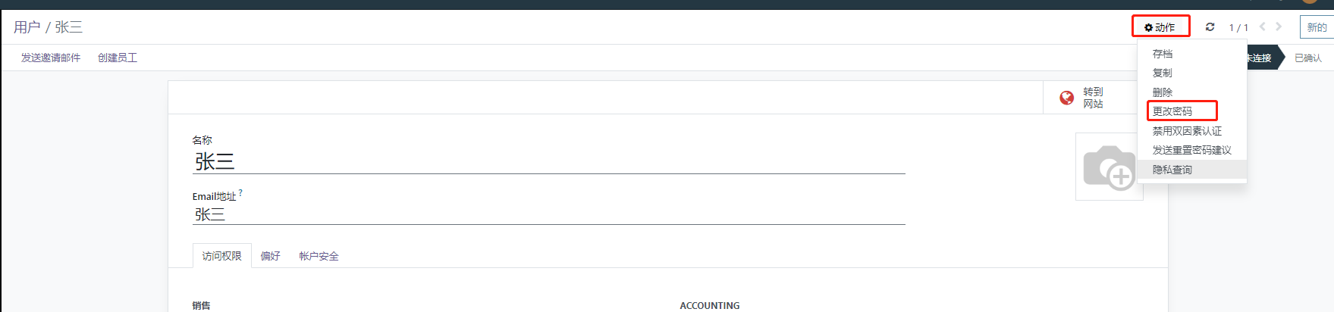This screenshot has height=312, width=1334.
Task: Select 更改密码 menu entry
Action: pyautogui.click(x=1172, y=111)
